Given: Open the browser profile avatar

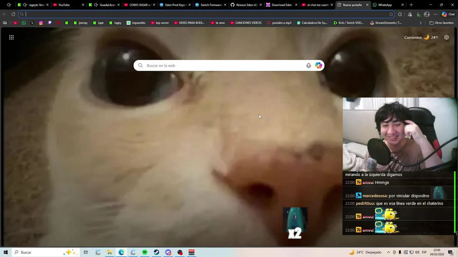Looking at the screenshot, I should click(427, 14).
